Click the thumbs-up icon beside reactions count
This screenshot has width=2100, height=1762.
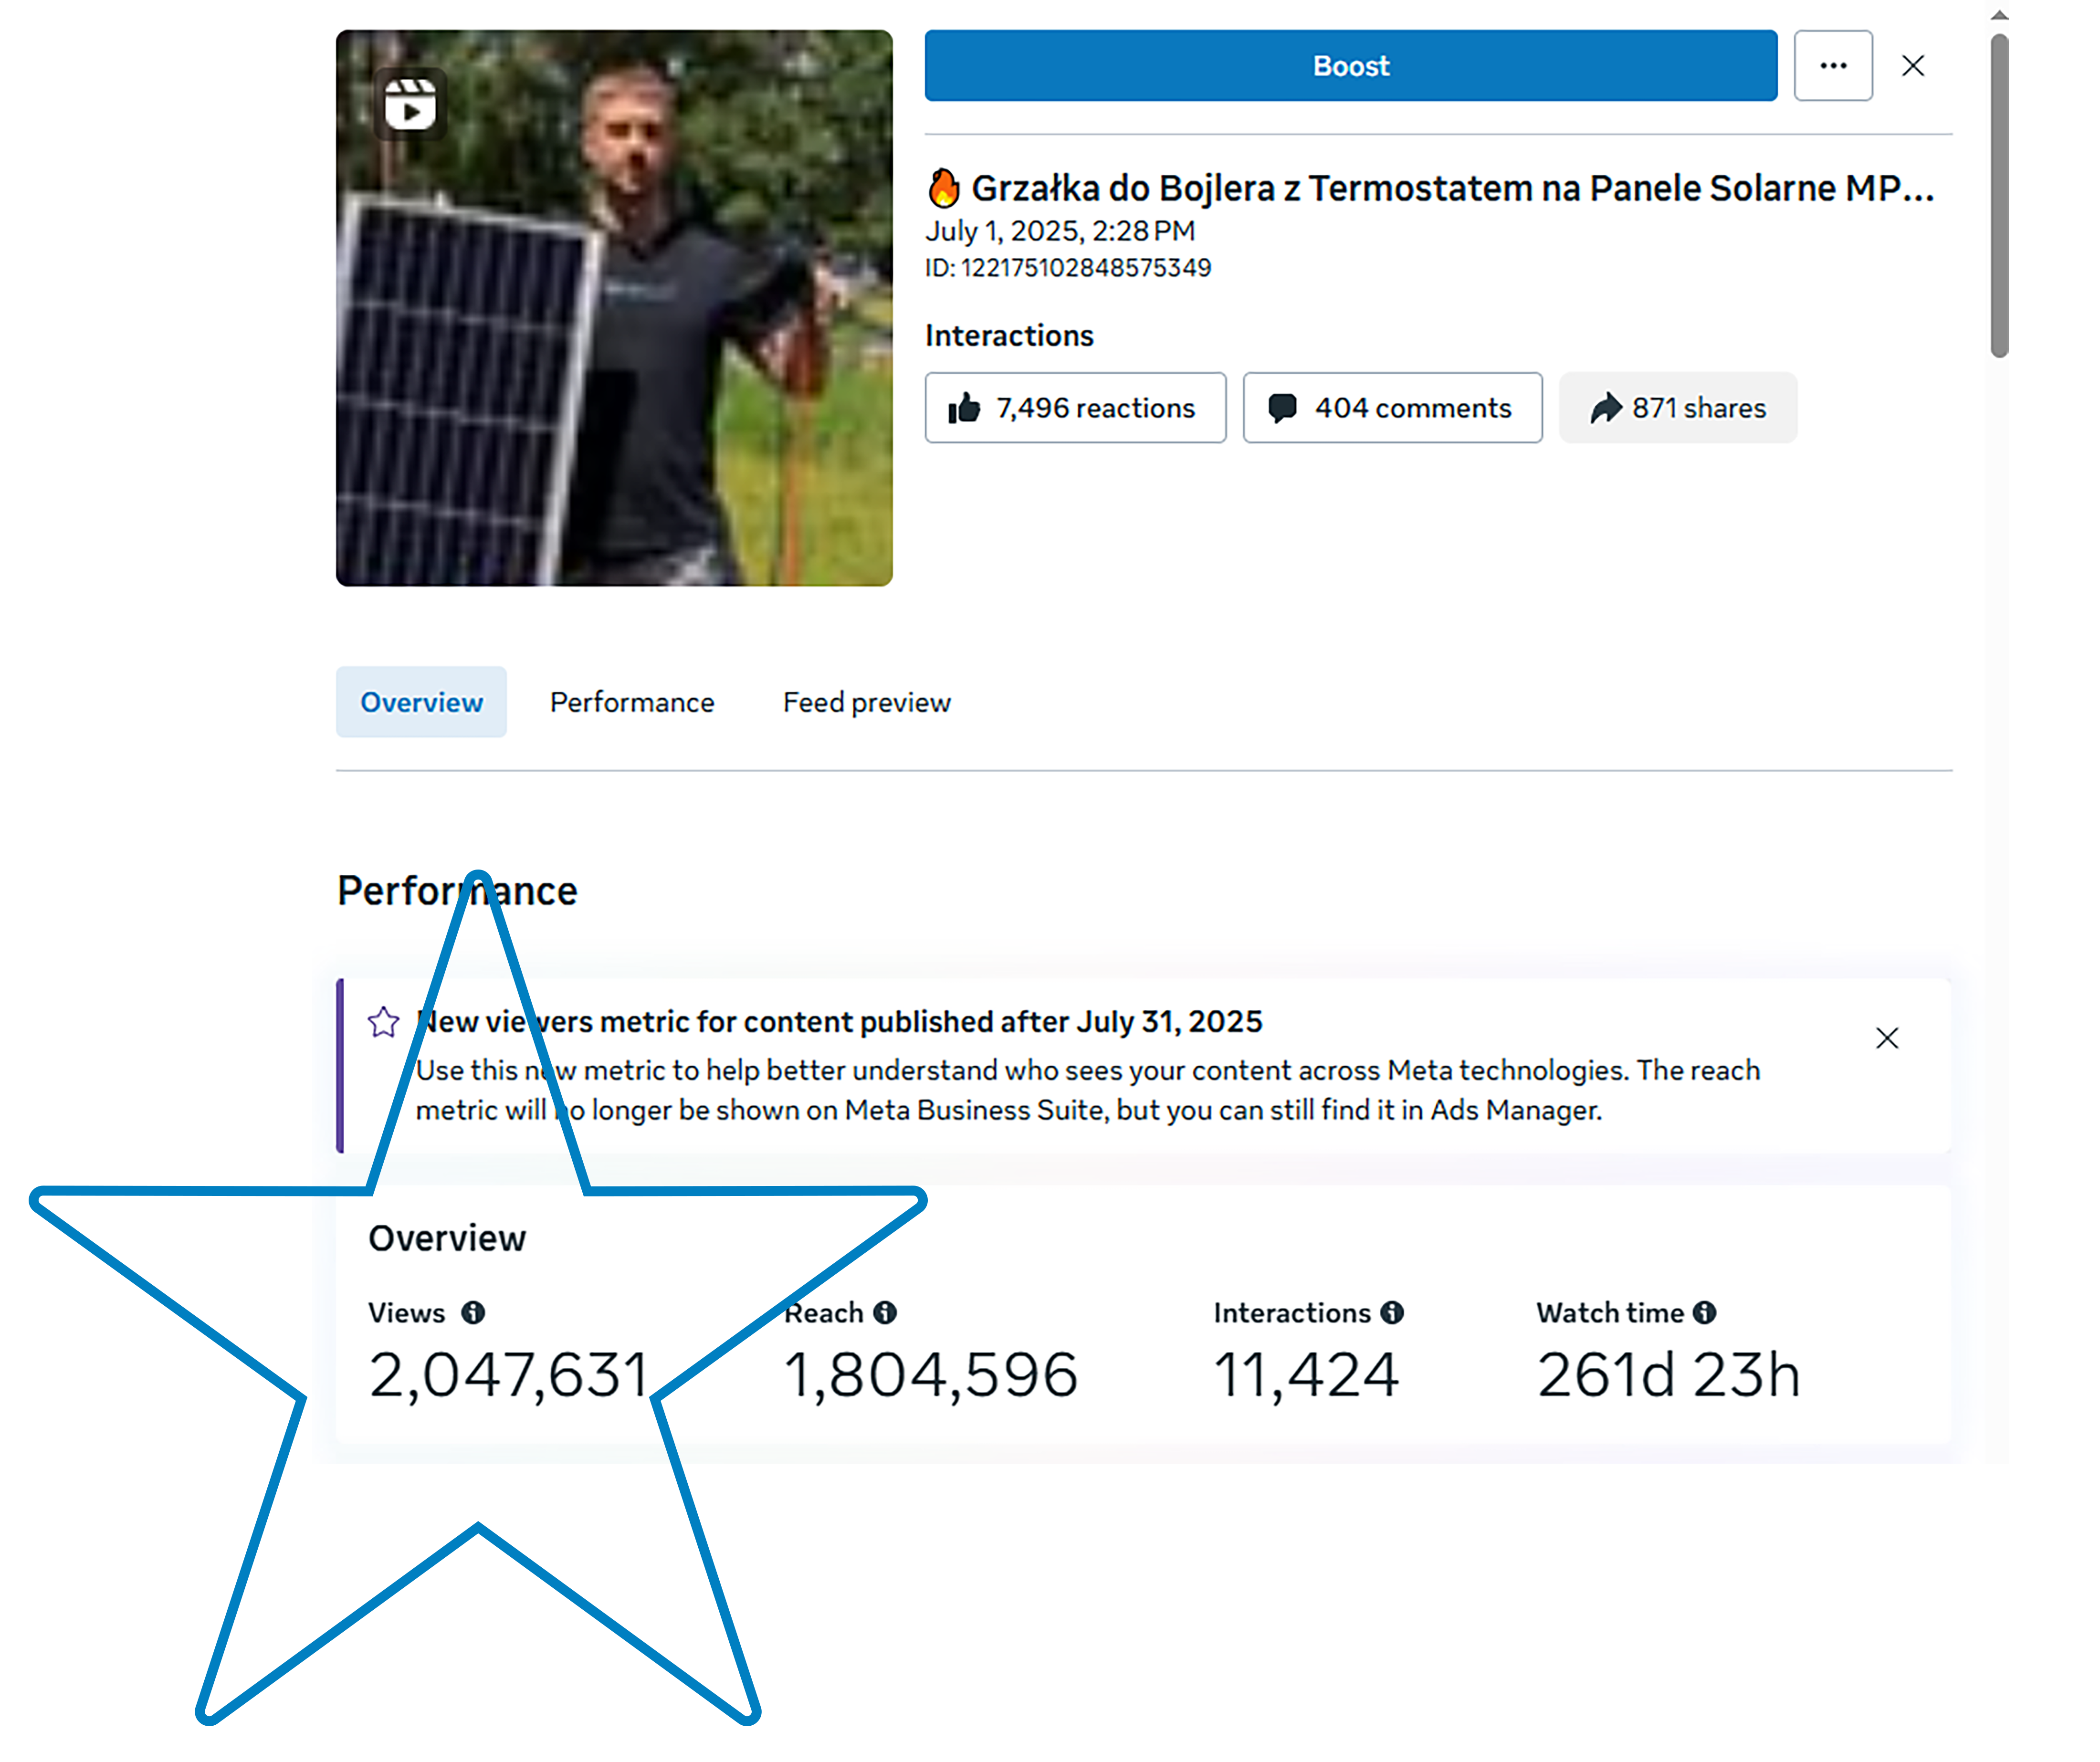coord(966,407)
